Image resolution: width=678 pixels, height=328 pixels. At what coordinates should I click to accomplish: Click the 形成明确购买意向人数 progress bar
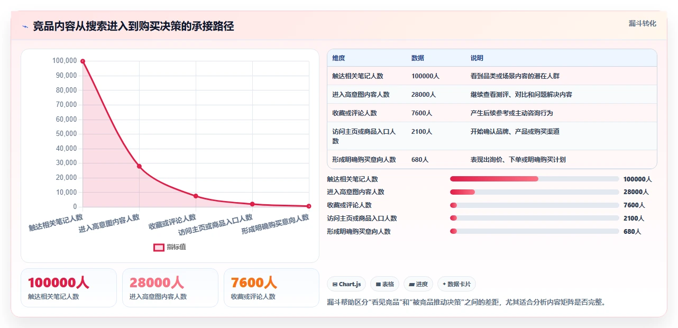(534, 231)
